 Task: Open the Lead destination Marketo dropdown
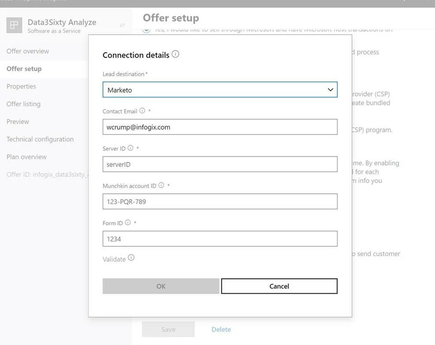[x=220, y=90]
